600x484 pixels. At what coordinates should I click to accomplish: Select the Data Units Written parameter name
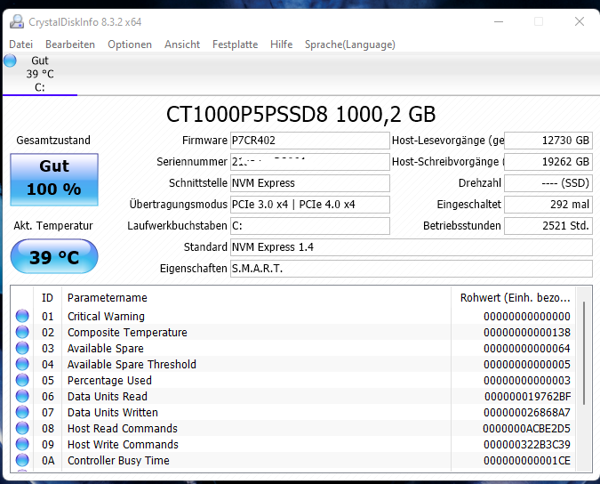coord(113,413)
